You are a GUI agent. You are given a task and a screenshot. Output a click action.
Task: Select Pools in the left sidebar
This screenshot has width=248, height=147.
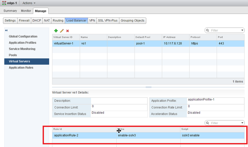coord(13,55)
